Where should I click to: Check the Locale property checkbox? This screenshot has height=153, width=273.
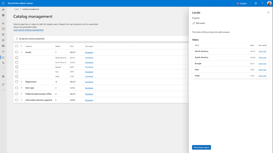(x=17, y=52)
